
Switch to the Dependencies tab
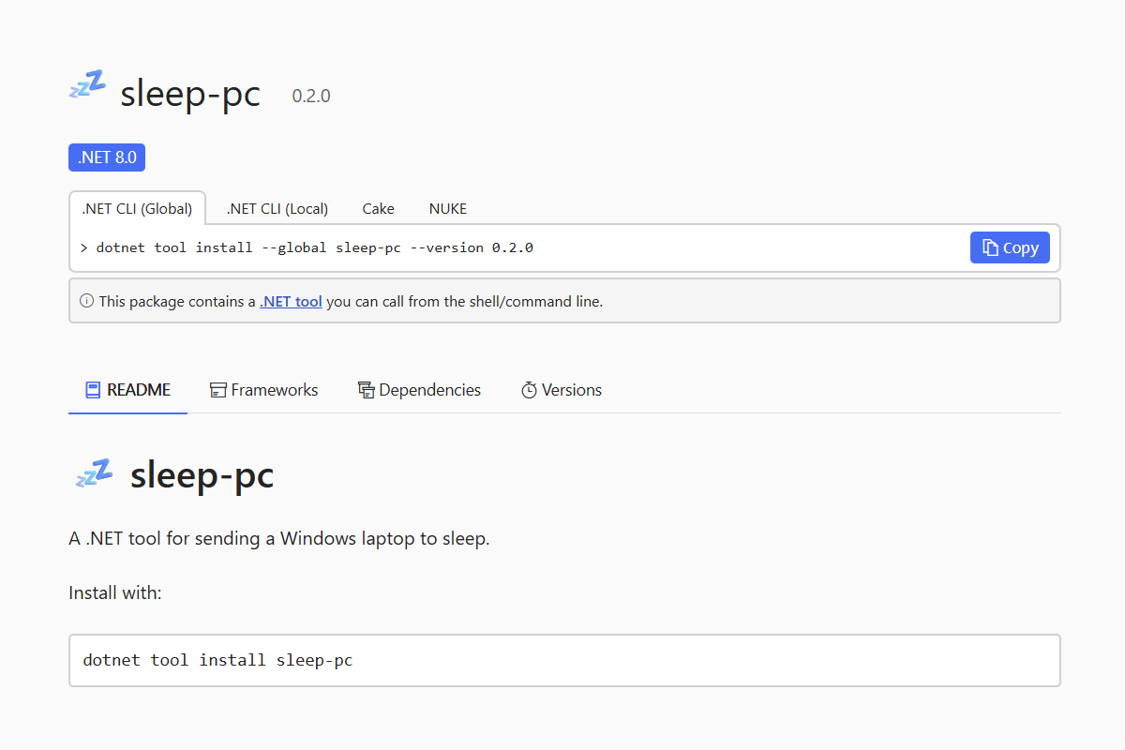419,390
